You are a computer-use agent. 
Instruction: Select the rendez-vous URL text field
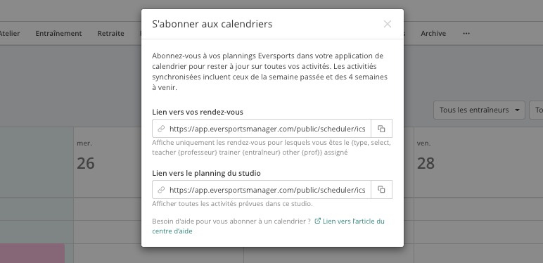262,129
